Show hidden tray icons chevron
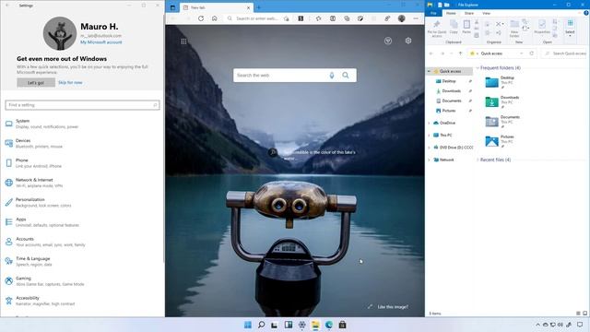This screenshot has width=590, height=332. click(537, 325)
